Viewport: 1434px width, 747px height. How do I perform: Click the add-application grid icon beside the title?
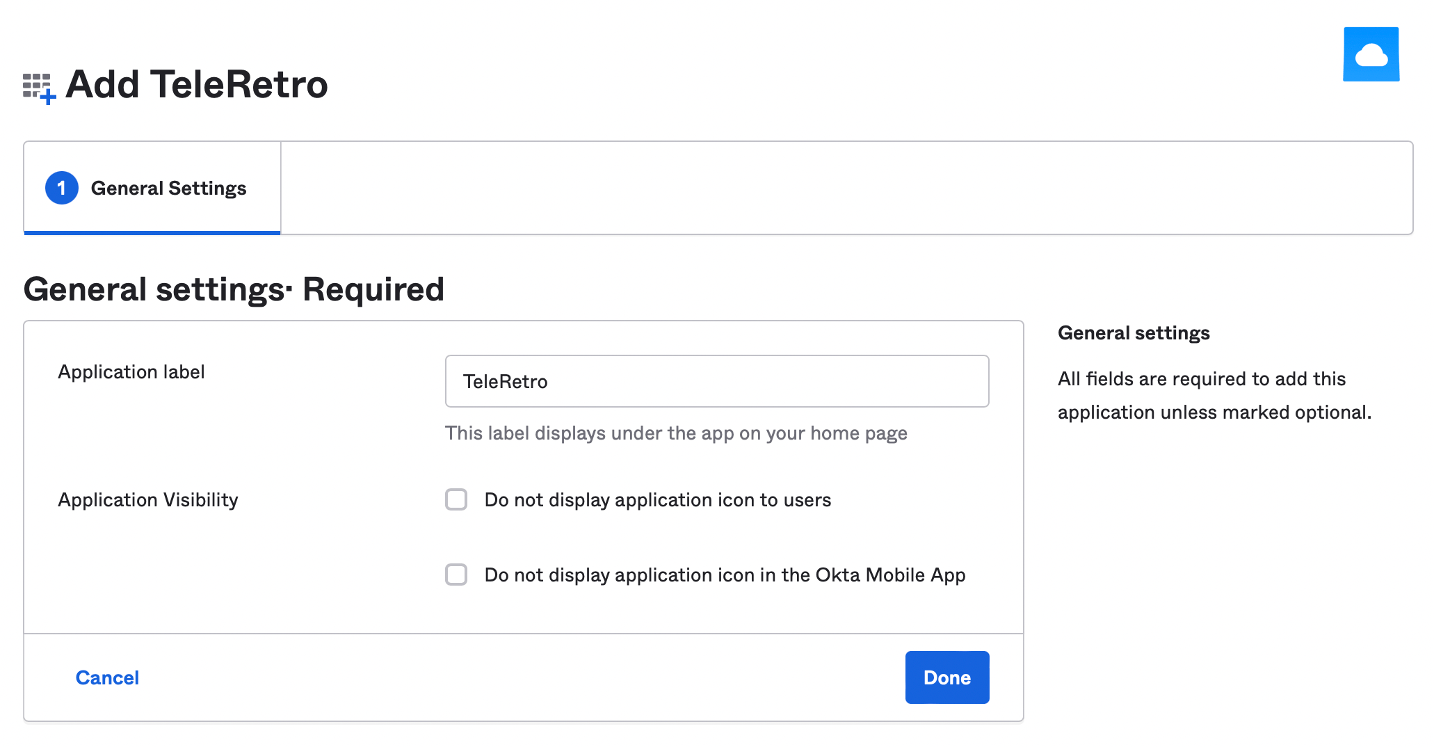tap(39, 88)
